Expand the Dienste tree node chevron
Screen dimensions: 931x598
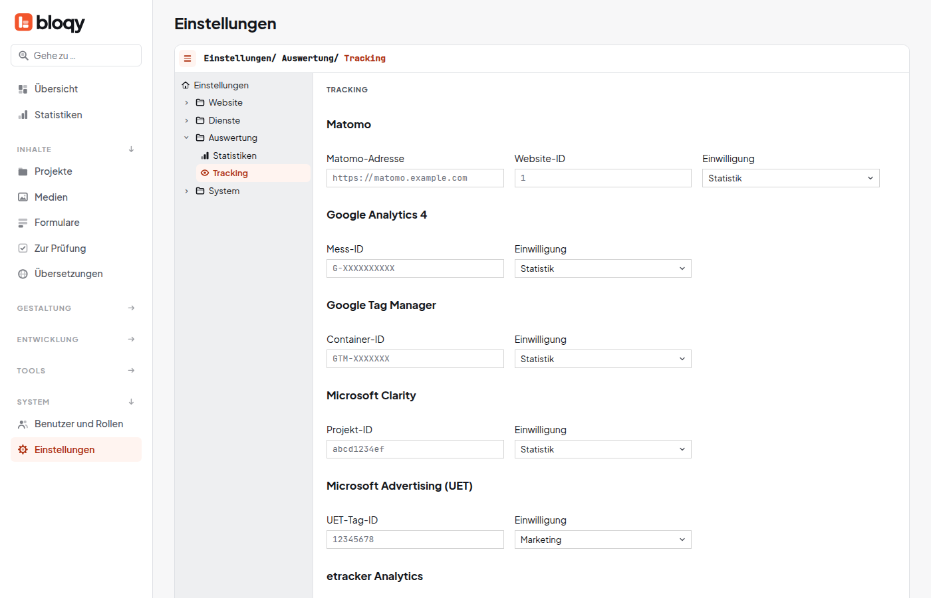187,120
